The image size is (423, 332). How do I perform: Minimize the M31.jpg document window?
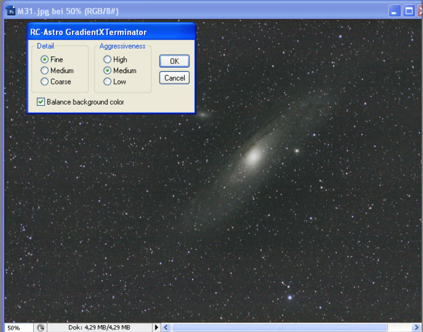point(395,11)
